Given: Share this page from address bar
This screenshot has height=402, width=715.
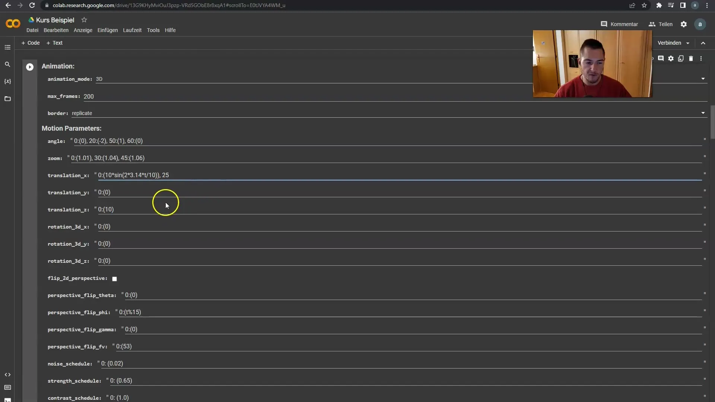Looking at the screenshot, I should point(632,5).
